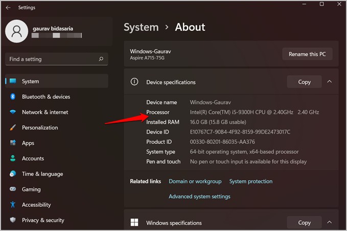Click the Accessibility figure icon

[13, 204]
